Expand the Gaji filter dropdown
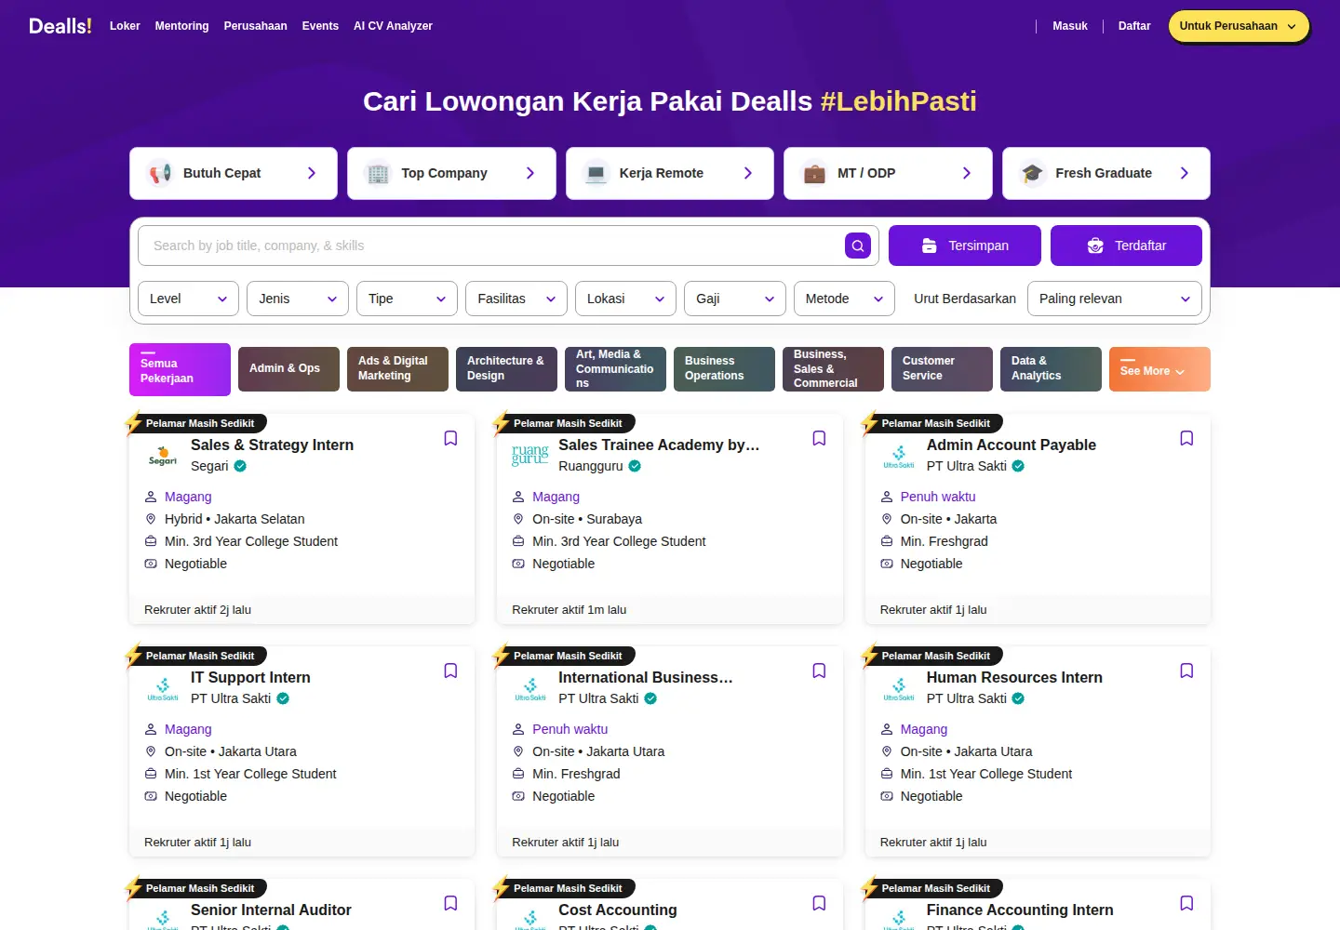The image size is (1340, 930). coord(735,299)
